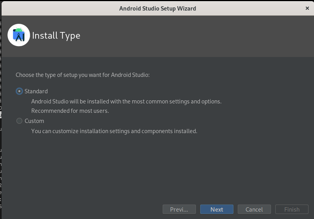Image resolution: width=314 pixels, height=219 pixels.
Task: Click the Android Studio Setup Wizard title
Action: [158, 9]
